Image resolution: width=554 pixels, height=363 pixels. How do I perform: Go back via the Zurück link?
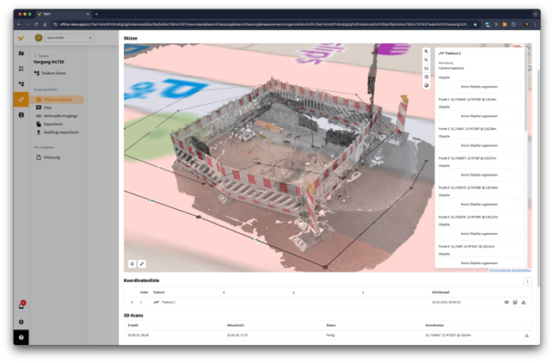coord(43,56)
